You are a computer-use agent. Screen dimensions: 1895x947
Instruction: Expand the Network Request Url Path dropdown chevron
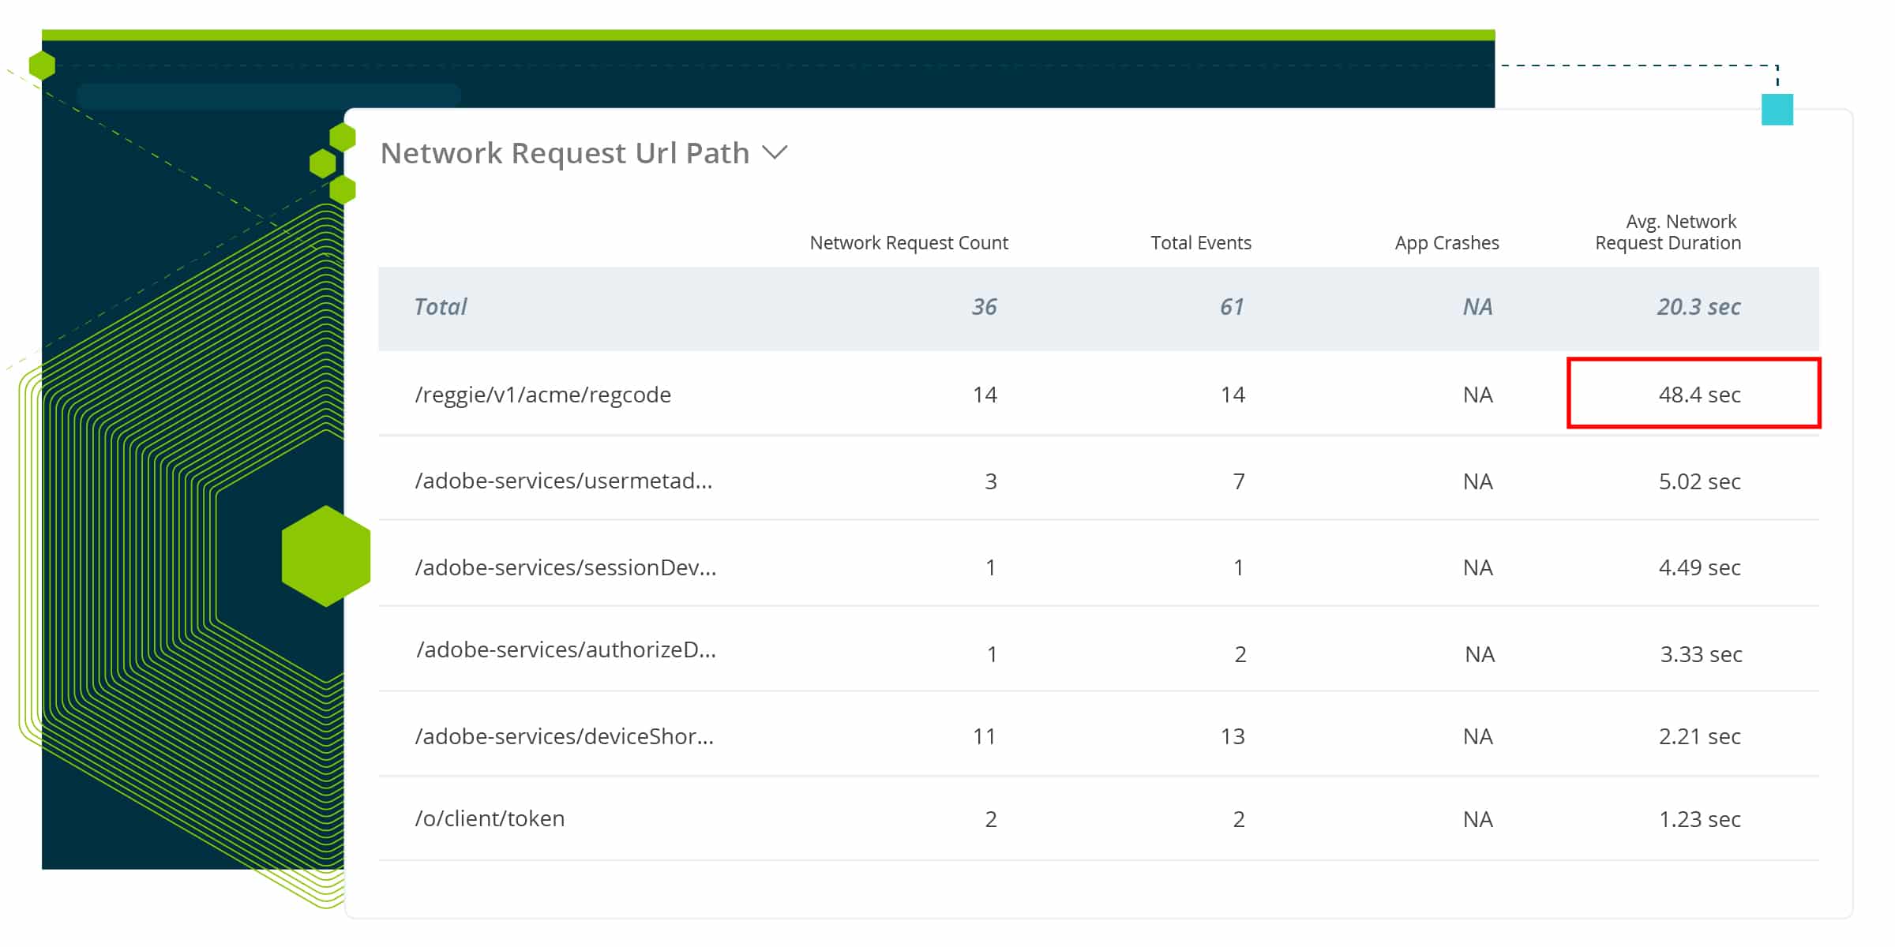click(775, 152)
